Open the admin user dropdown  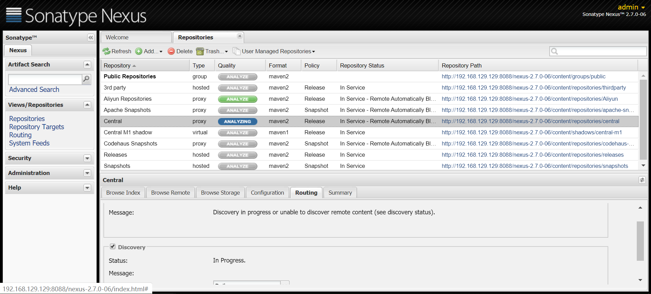coord(631,7)
